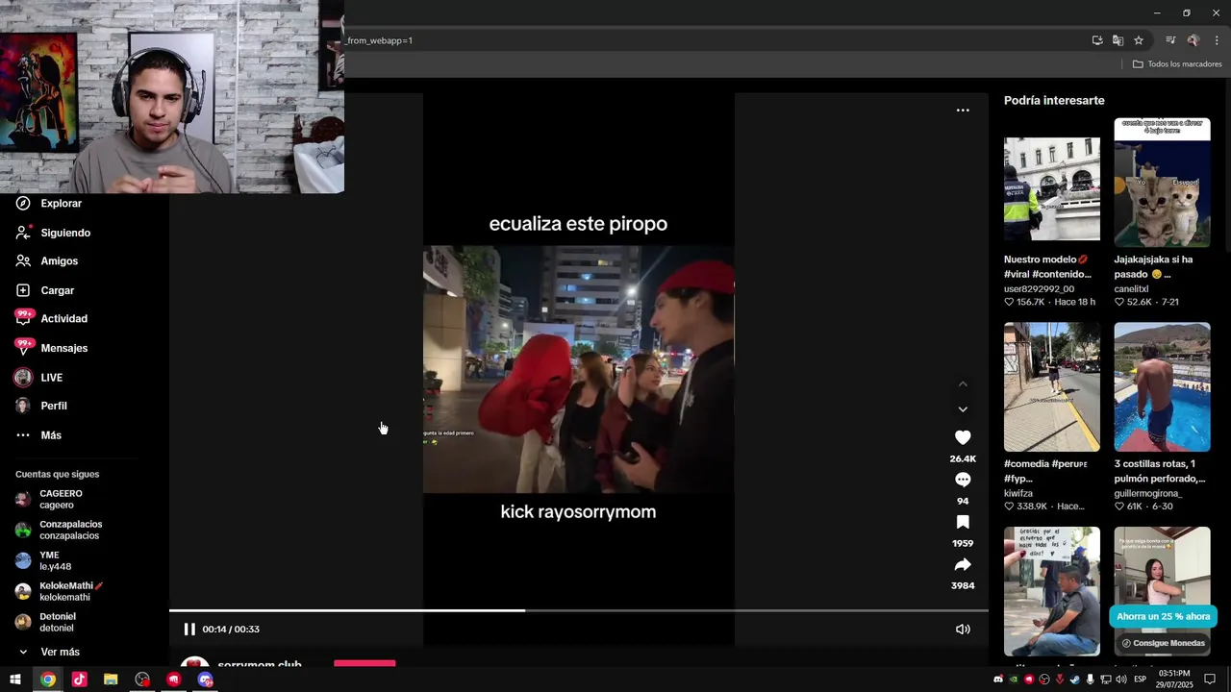1231x692 pixels.
Task: Click username guillermogirona_
Action: tap(1147, 493)
